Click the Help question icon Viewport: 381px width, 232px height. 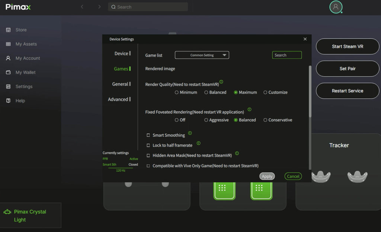[8, 101]
